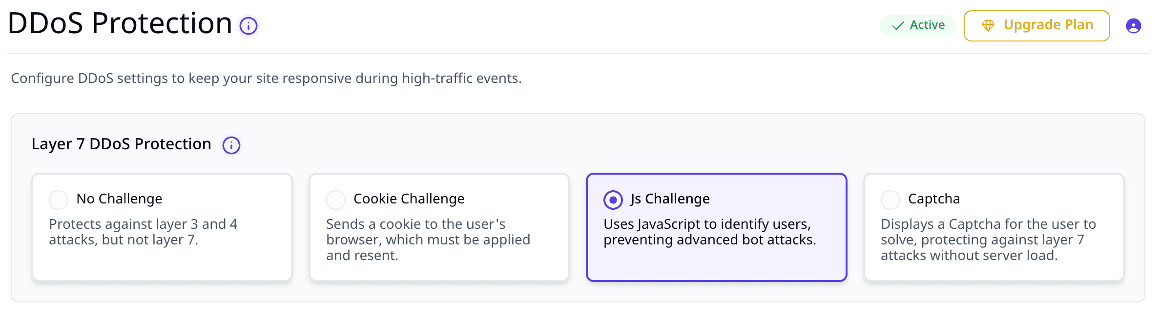Click info icon next to DDoS Protection title
The image size is (1159, 321).
[x=248, y=26]
